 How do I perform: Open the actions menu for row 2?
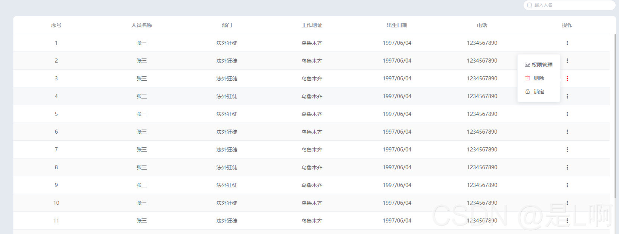pyautogui.click(x=567, y=61)
